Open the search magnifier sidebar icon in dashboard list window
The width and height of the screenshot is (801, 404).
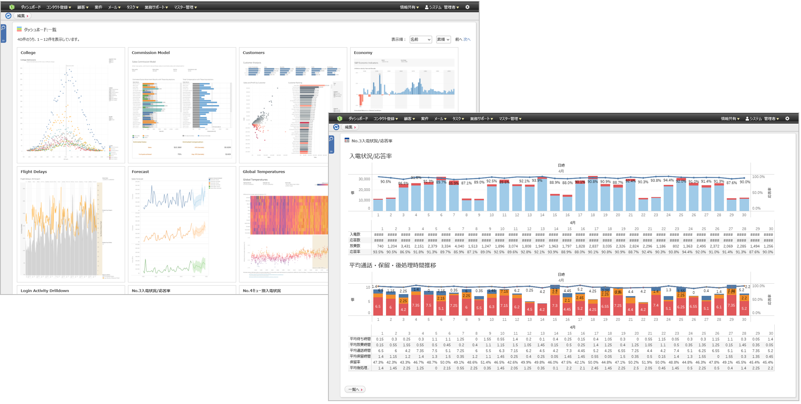click(x=3, y=28)
